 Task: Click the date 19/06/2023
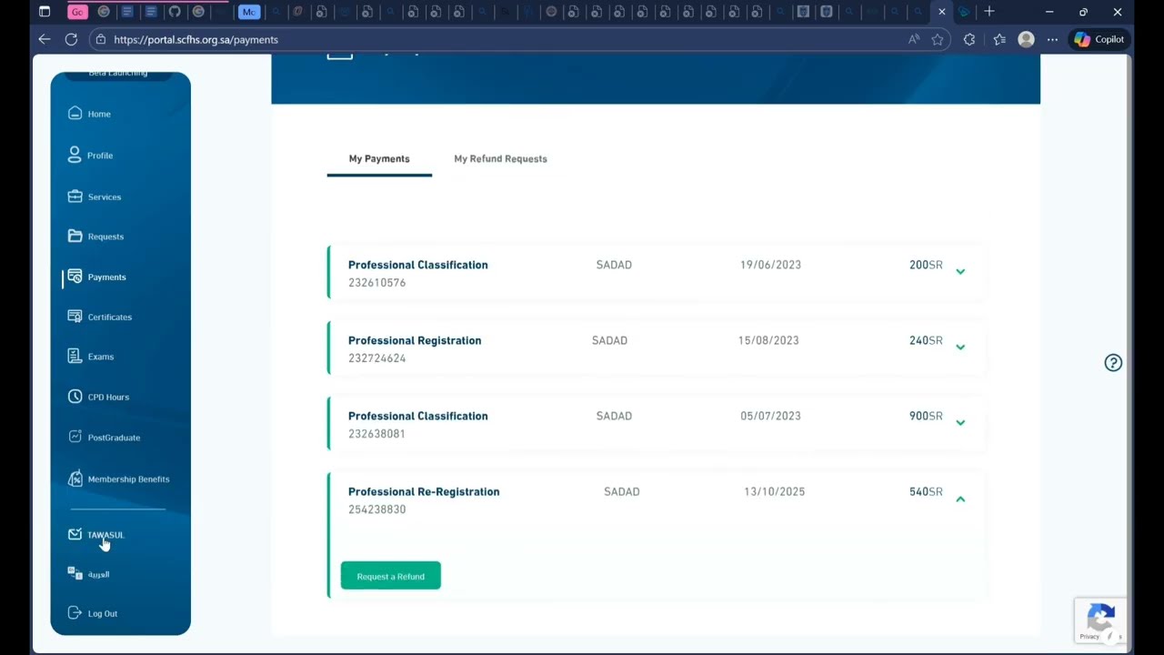click(x=770, y=265)
